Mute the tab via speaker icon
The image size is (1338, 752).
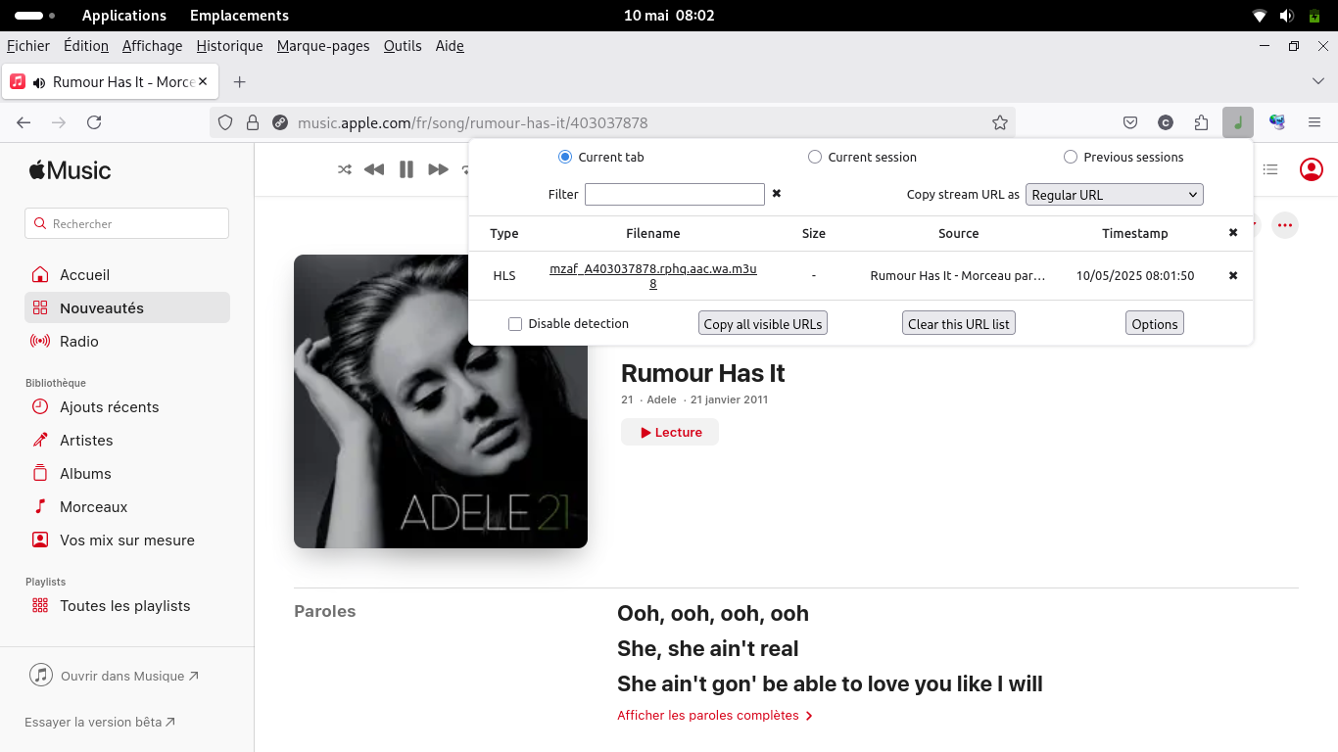[39, 82]
